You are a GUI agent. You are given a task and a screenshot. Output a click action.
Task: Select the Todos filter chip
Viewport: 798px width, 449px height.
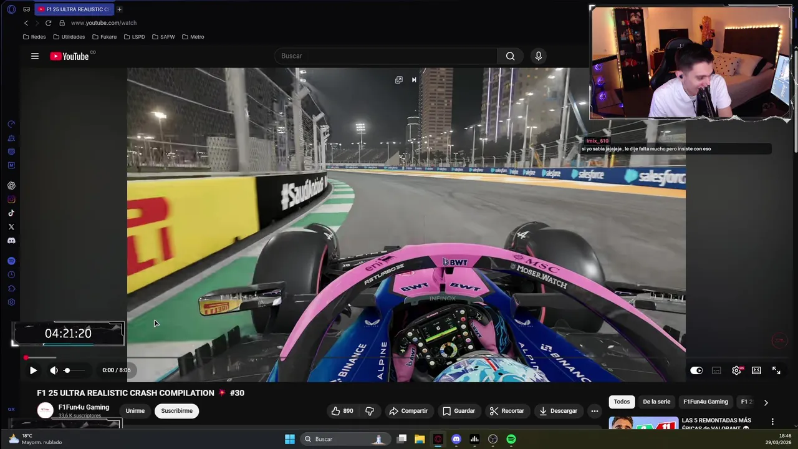(x=622, y=402)
